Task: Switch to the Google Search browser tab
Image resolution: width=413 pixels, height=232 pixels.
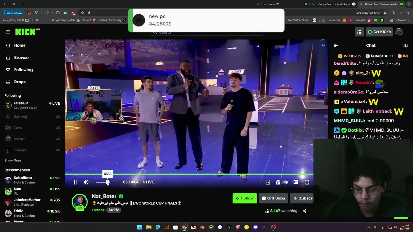Action: pyautogui.click(x=334, y=4)
